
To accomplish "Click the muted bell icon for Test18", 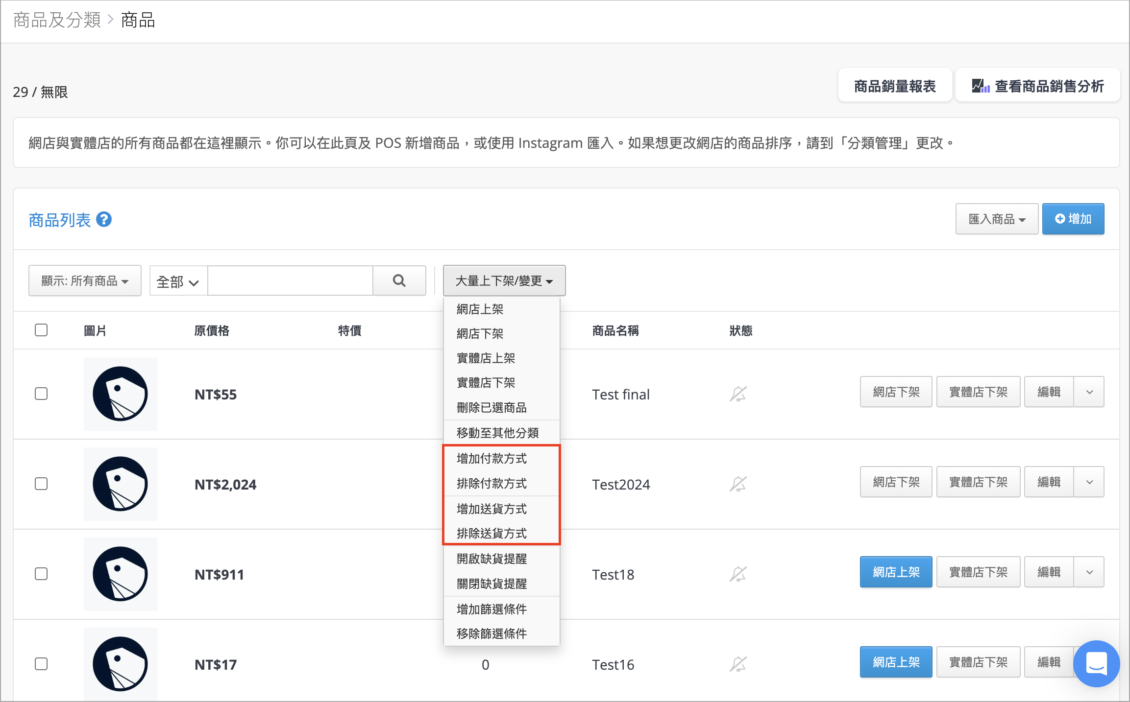I will [x=738, y=574].
